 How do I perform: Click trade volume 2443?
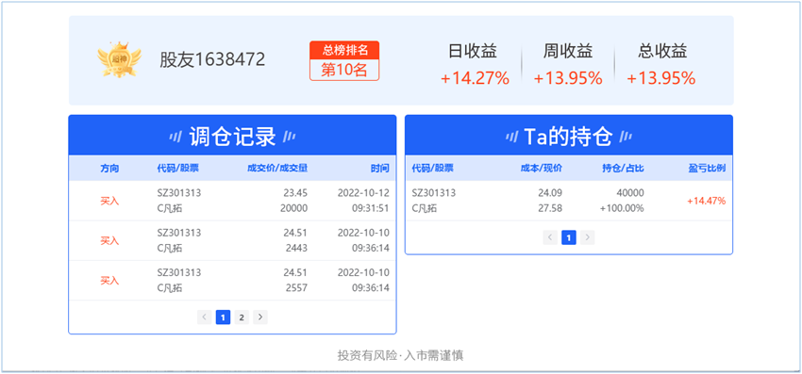pos(297,249)
